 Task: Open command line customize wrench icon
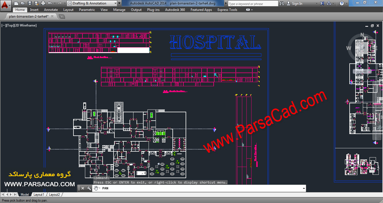(89, 188)
